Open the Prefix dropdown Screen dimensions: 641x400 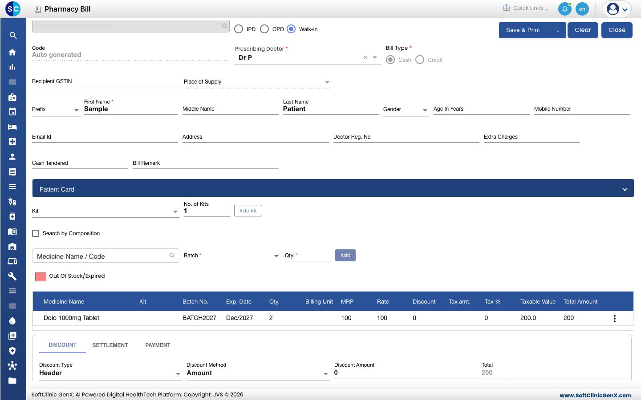click(56, 109)
